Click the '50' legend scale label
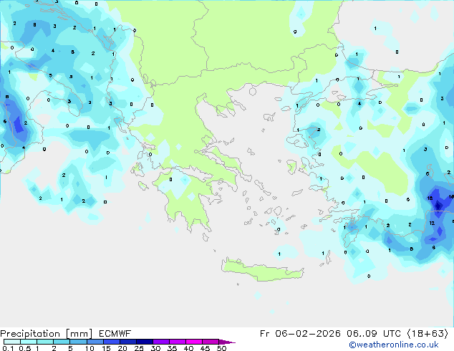Image resolution: width=454 pixels, height=351 pixels. [x=222, y=348]
